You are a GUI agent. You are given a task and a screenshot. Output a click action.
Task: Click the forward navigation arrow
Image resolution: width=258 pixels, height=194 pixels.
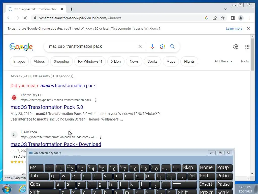(x=17, y=18)
